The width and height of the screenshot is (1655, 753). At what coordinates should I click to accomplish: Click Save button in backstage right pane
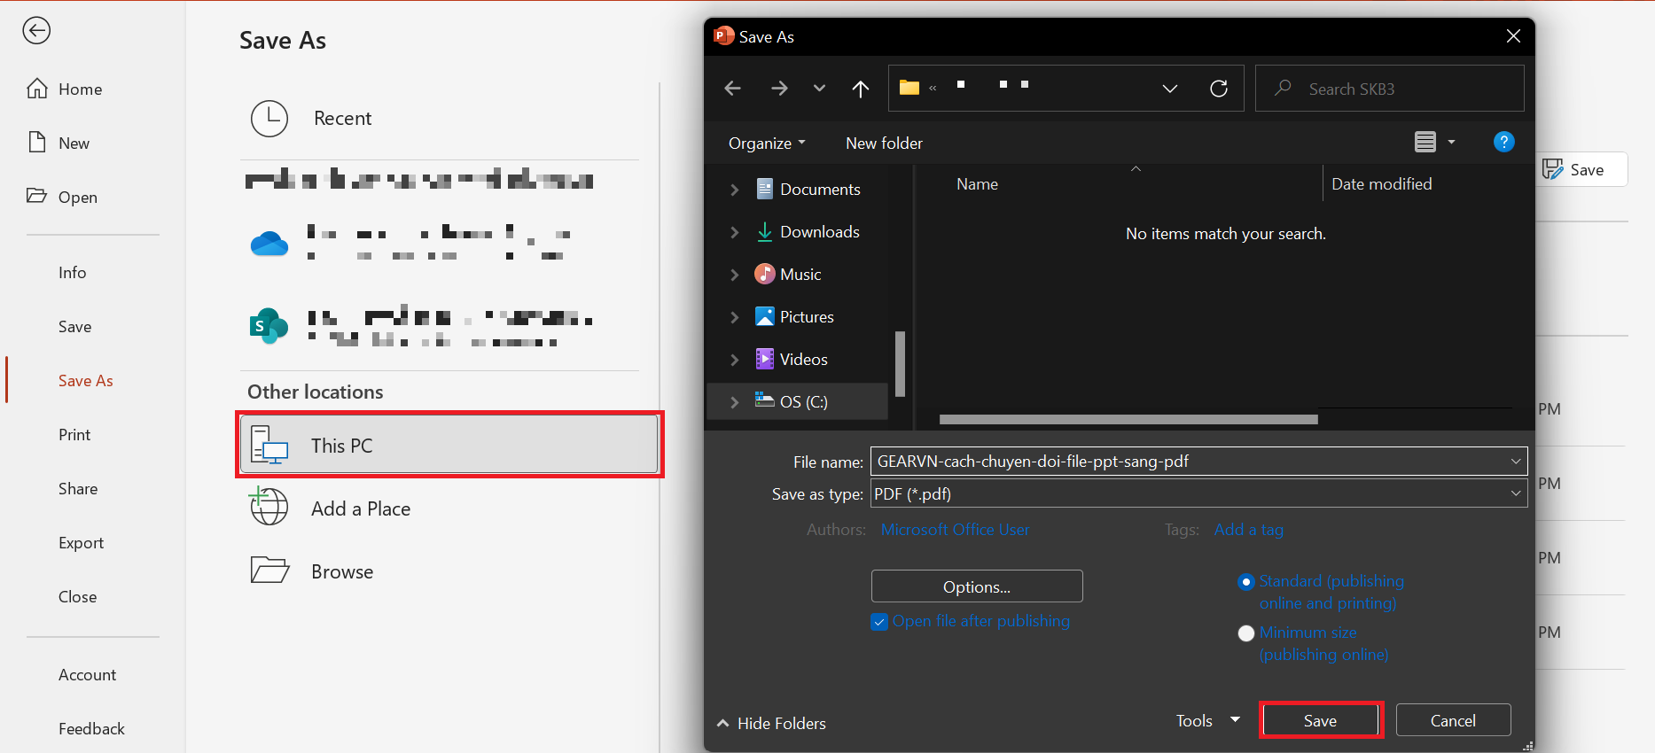(1581, 170)
